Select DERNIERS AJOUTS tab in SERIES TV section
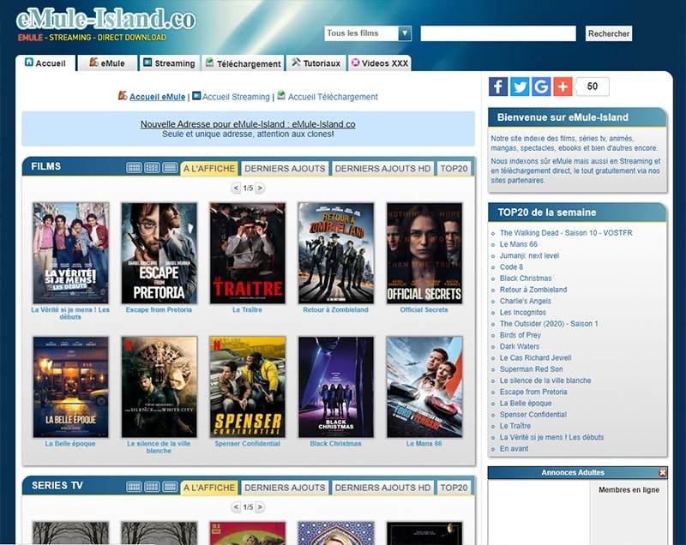 point(285,488)
